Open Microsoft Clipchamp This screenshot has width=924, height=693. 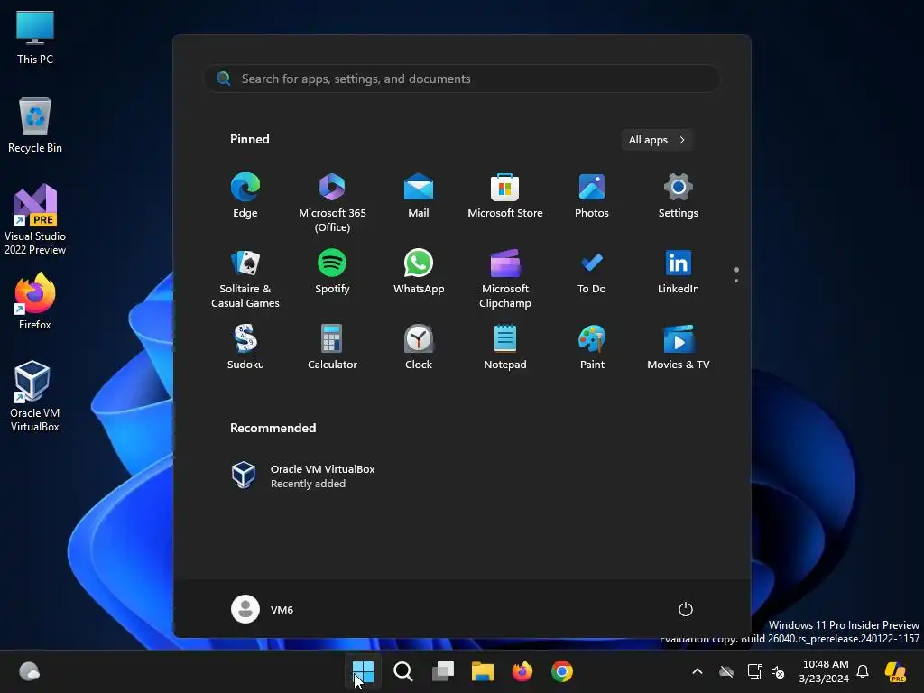click(x=505, y=279)
